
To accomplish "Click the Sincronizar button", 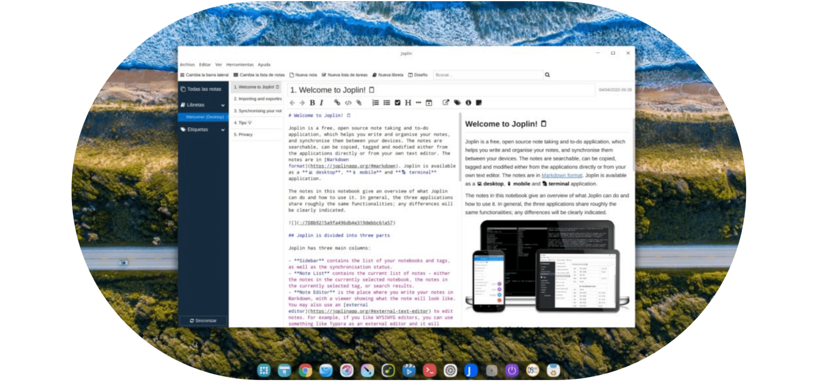I will 203,321.
